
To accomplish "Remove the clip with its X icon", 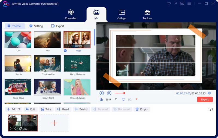I will [35, 117].
